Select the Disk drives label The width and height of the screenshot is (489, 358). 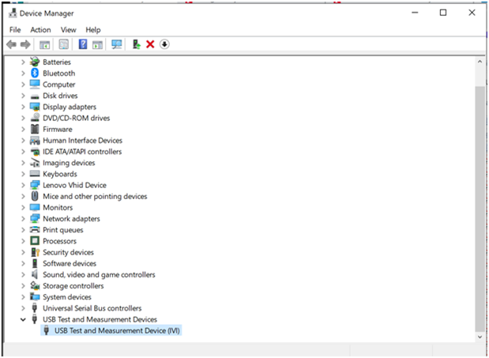(60, 96)
